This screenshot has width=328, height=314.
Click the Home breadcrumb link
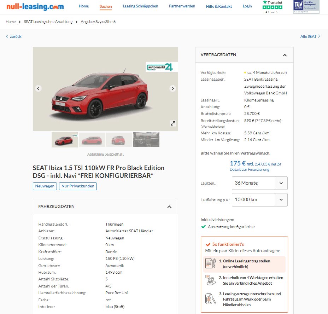[x=11, y=22]
